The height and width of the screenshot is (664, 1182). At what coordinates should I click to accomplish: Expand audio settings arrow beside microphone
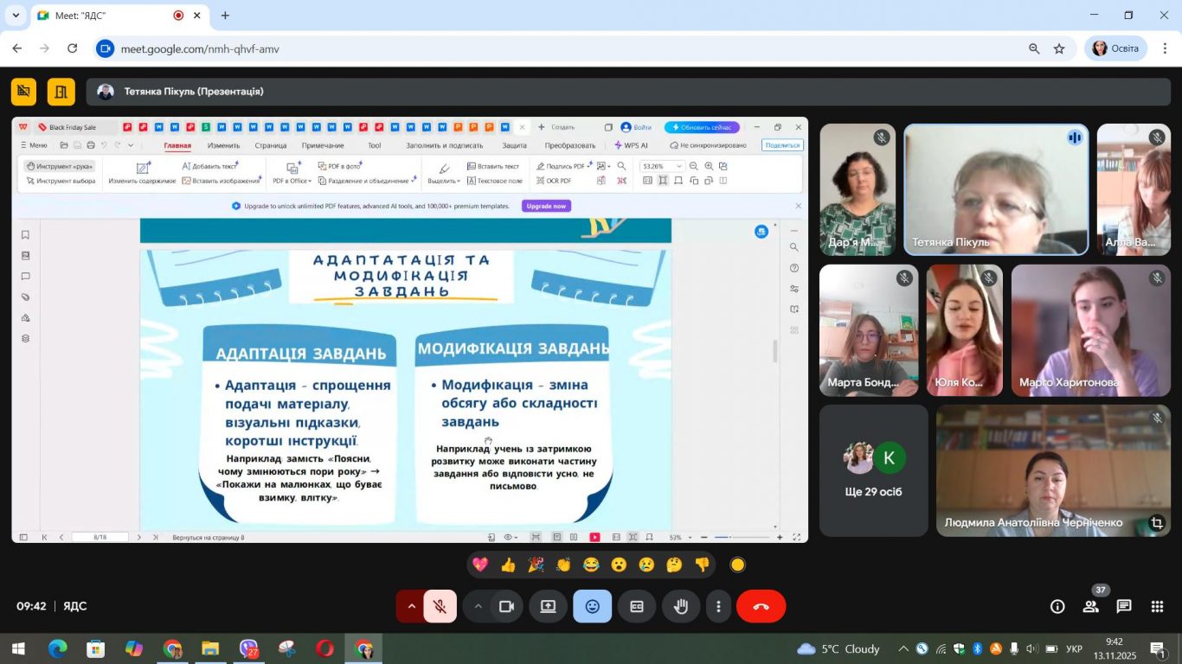pos(411,607)
